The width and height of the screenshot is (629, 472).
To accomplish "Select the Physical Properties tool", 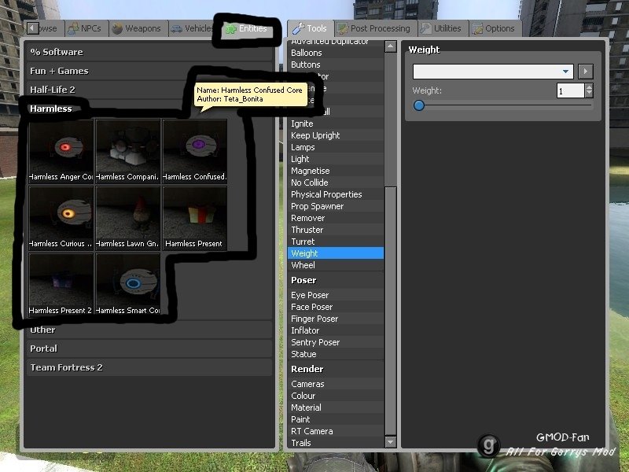I will (x=336, y=194).
